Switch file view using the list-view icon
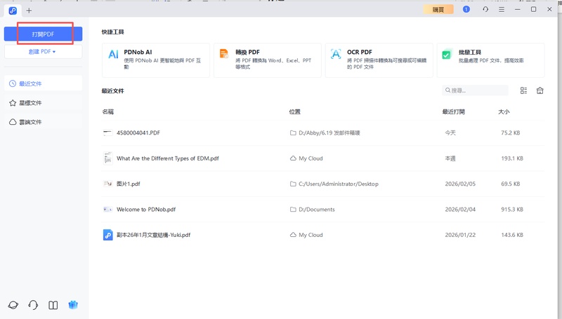This screenshot has width=562, height=319. (x=523, y=90)
